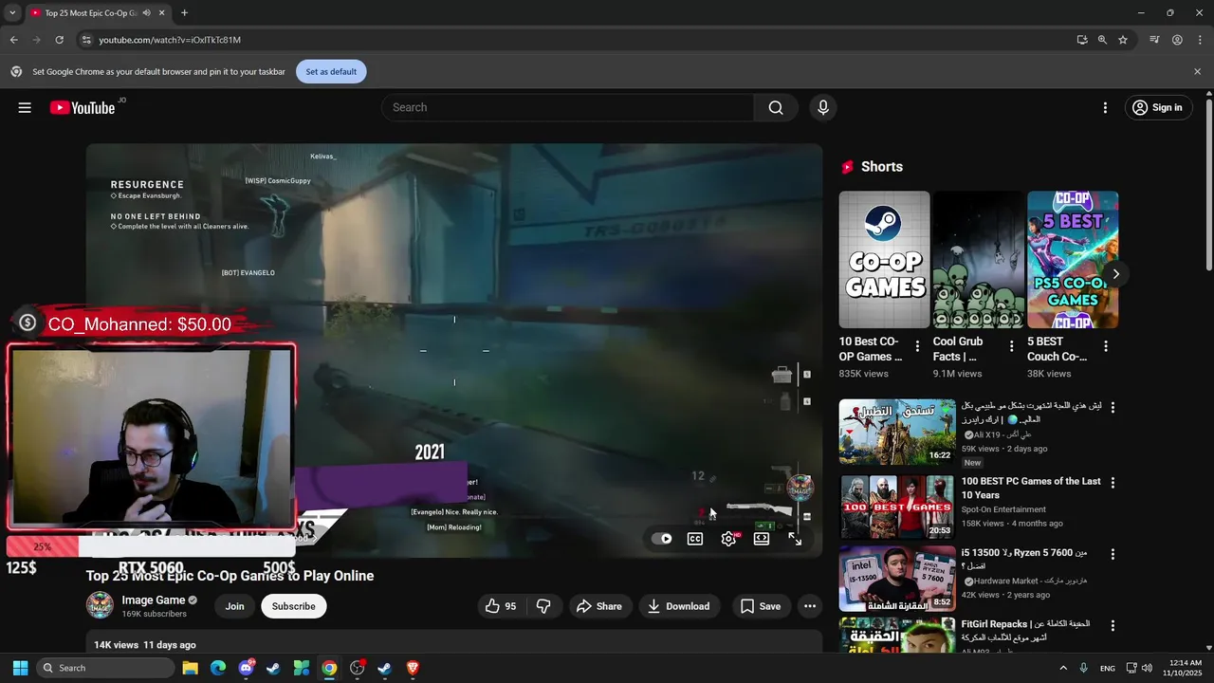1214x683 pixels.
Task: Click the search magnifier button
Action: [776, 107]
